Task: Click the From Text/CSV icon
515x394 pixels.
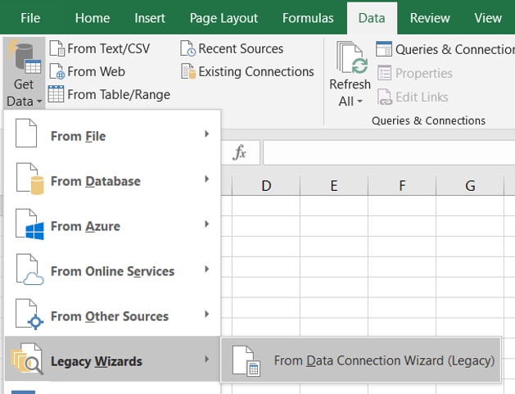Action: [56, 49]
